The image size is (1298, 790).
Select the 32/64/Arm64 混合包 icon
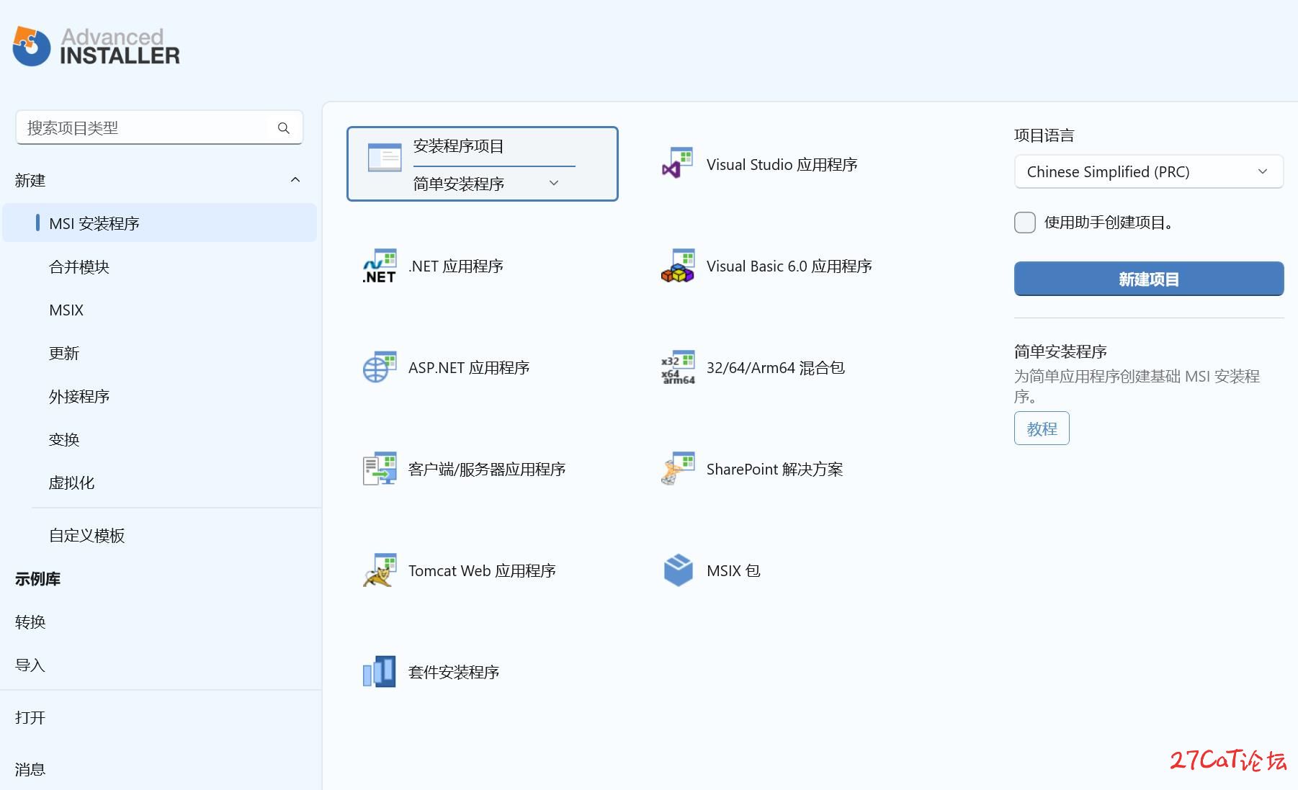678,367
